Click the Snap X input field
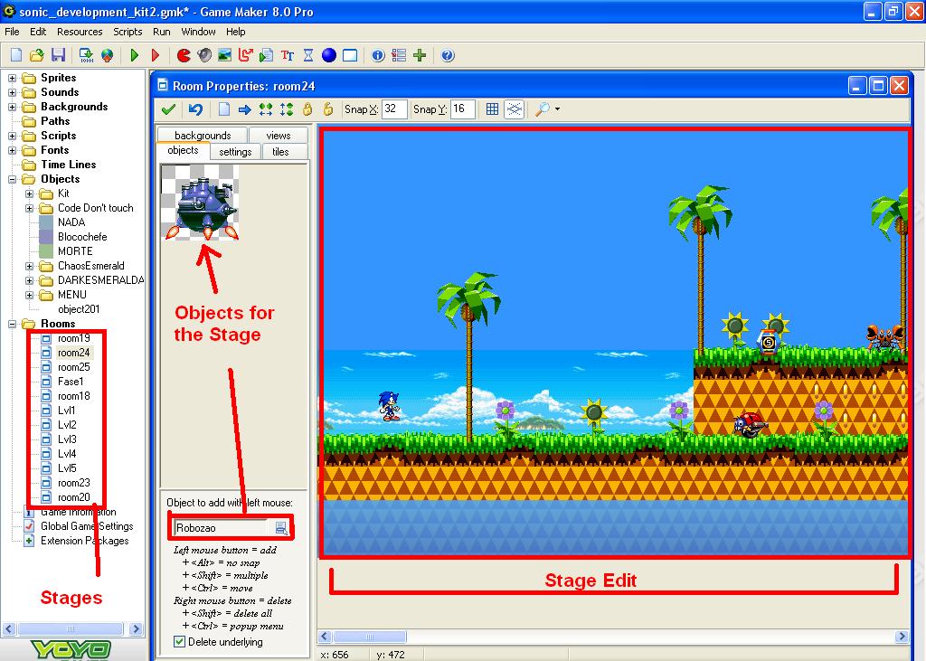Viewport: 926px width, 661px height. (x=394, y=109)
